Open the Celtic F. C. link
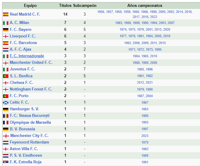 pos(19,102)
